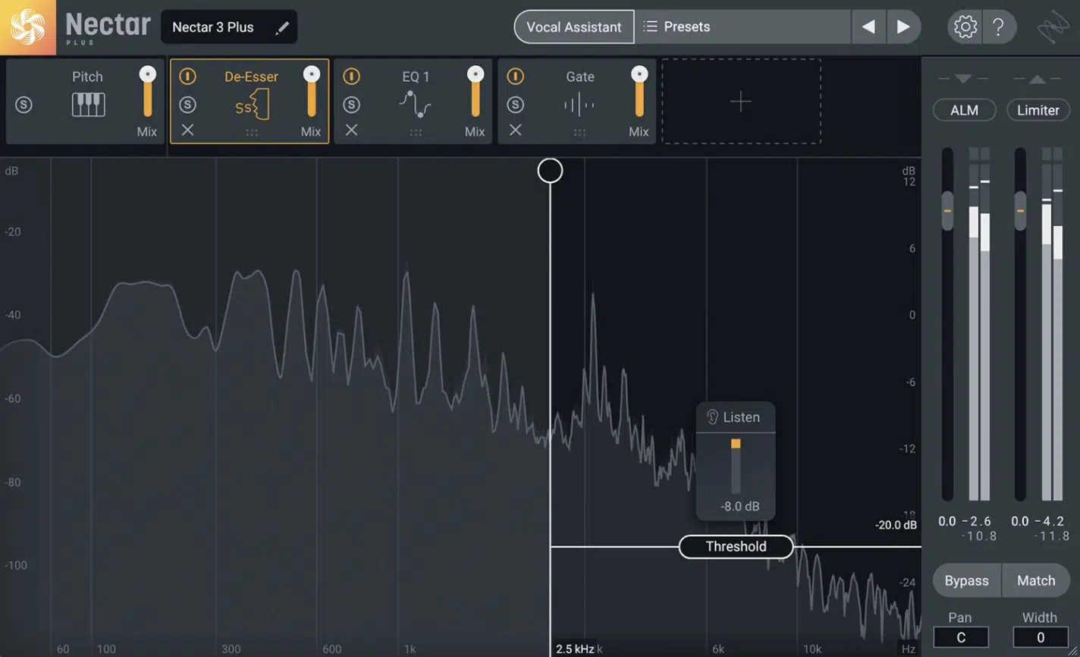
Task: Load the previous preset arrow
Action: click(x=868, y=27)
